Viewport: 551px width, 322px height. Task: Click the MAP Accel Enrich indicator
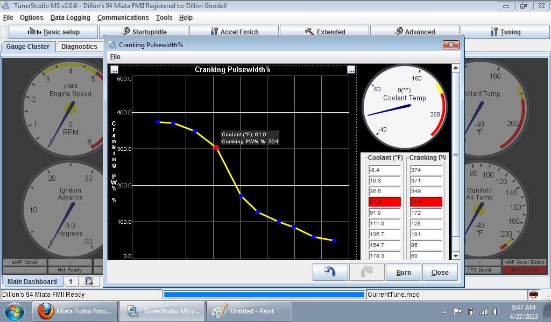[x=524, y=262]
